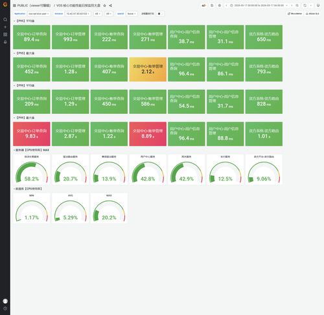Open the query0 None dropdown
The width and height of the screenshot is (324, 315).
click(x=132, y=14)
